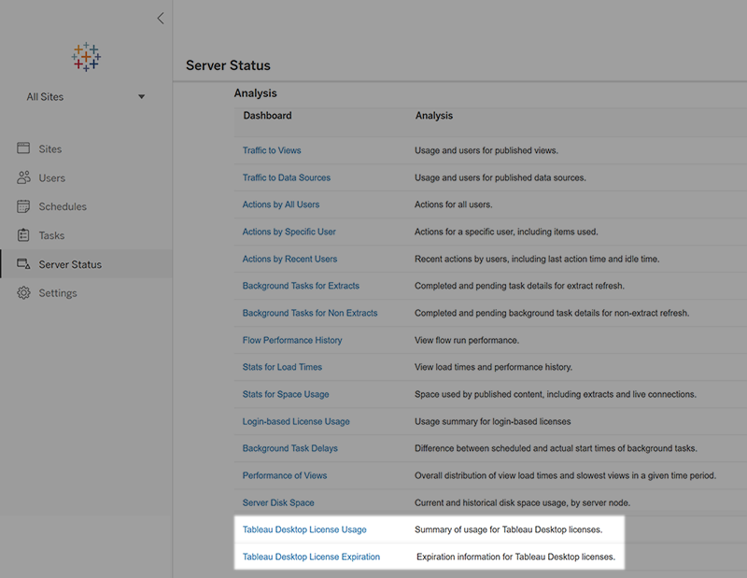
Task: Open Background Tasks for Extracts link
Action: [301, 286]
